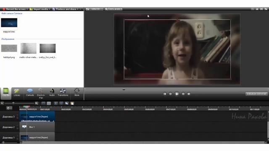
Task: Select the metlic-silver-meta image thumbnail
Action: [x=28, y=48]
